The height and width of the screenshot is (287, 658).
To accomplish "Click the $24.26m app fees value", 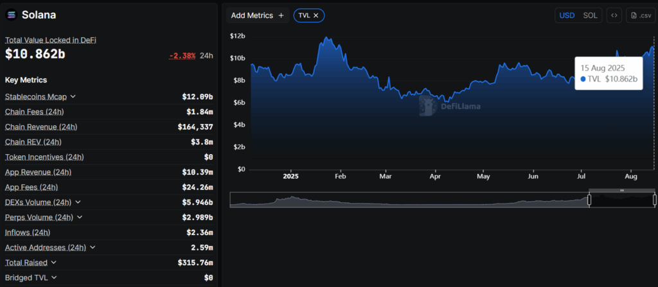I will tap(197, 187).
